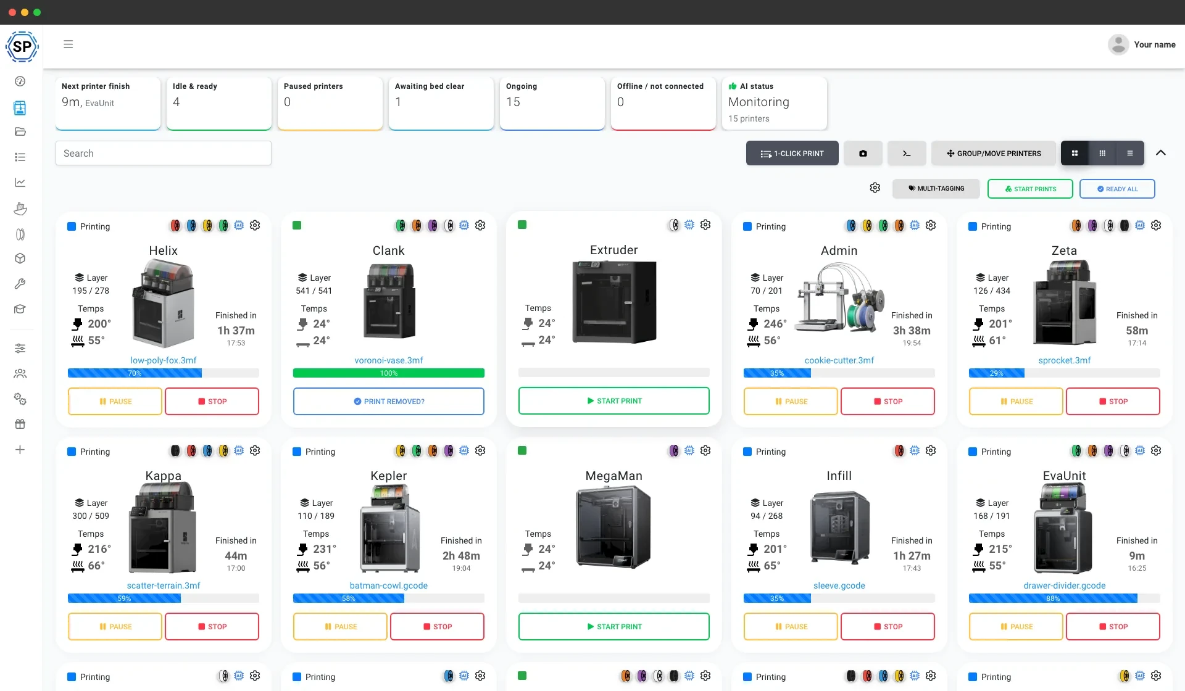Open the gift icon in sidebar
This screenshot has width=1185, height=691.
pyautogui.click(x=20, y=424)
